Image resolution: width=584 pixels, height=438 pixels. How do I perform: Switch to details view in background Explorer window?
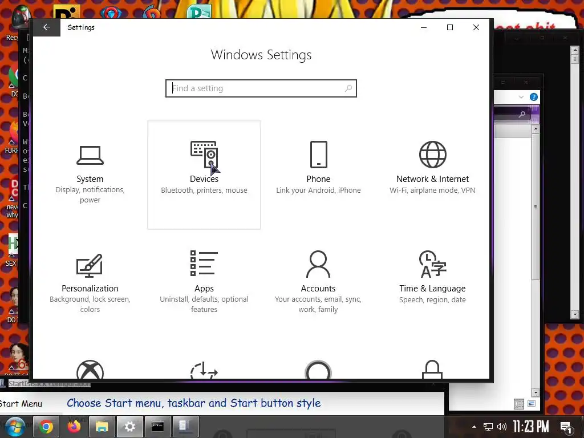pyautogui.click(x=519, y=404)
